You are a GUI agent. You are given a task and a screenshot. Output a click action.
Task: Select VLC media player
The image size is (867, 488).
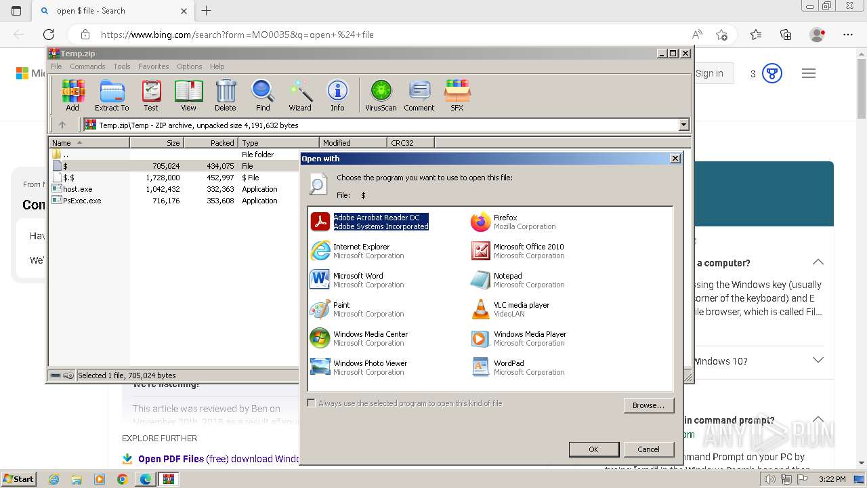(510, 309)
